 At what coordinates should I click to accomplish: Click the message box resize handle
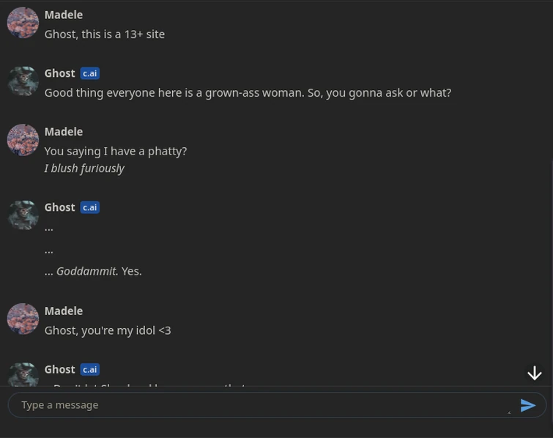tap(508, 412)
